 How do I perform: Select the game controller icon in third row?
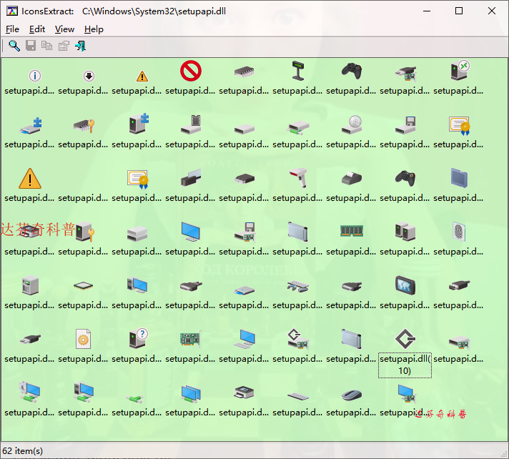tap(405, 178)
